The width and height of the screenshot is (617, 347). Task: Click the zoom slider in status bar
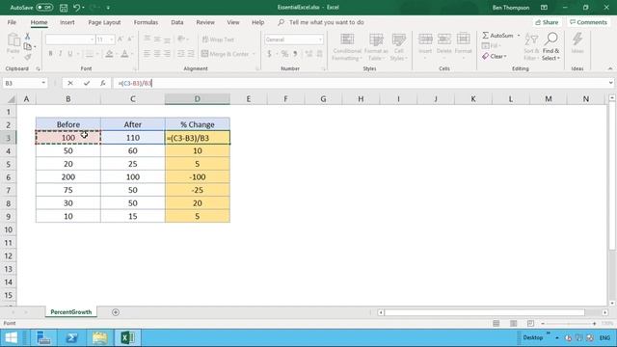click(569, 324)
